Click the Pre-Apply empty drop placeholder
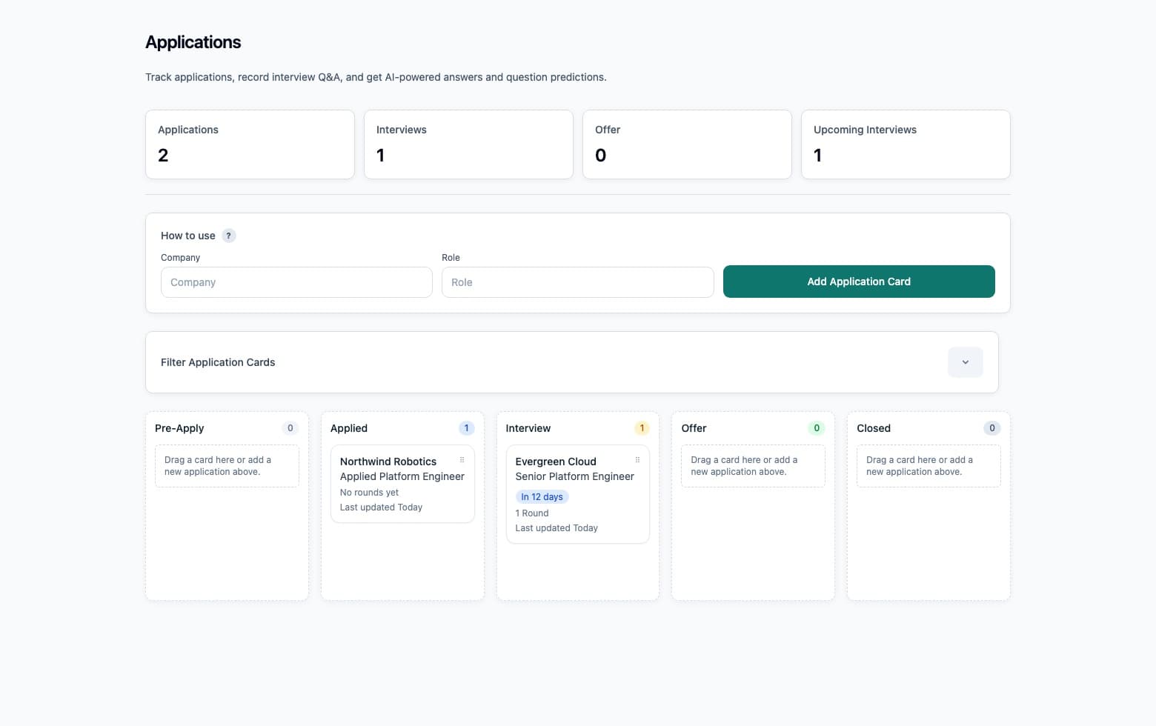Screen dimensions: 1156x726 coord(227,466)
